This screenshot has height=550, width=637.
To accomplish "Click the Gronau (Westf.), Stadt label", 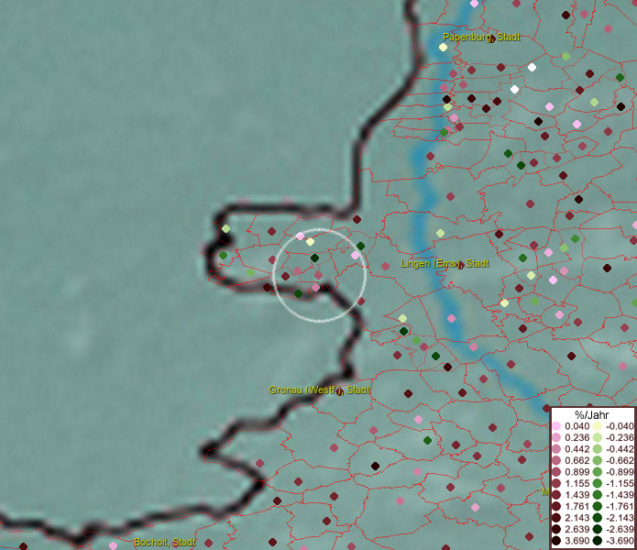I will point(319,390).
